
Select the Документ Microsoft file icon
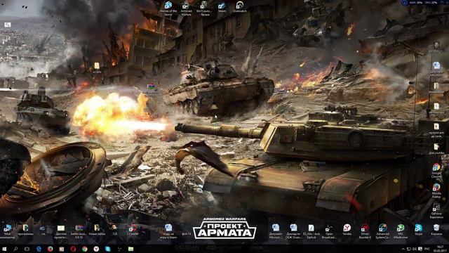(276, 232)
